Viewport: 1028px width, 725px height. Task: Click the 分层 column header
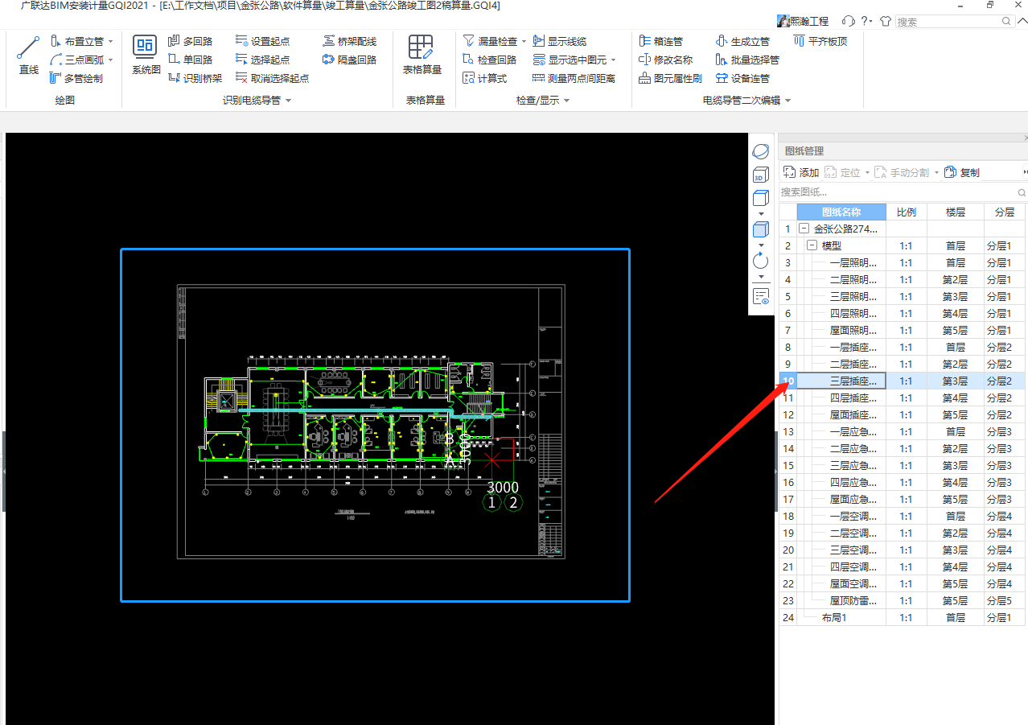tap(1005, 212)
